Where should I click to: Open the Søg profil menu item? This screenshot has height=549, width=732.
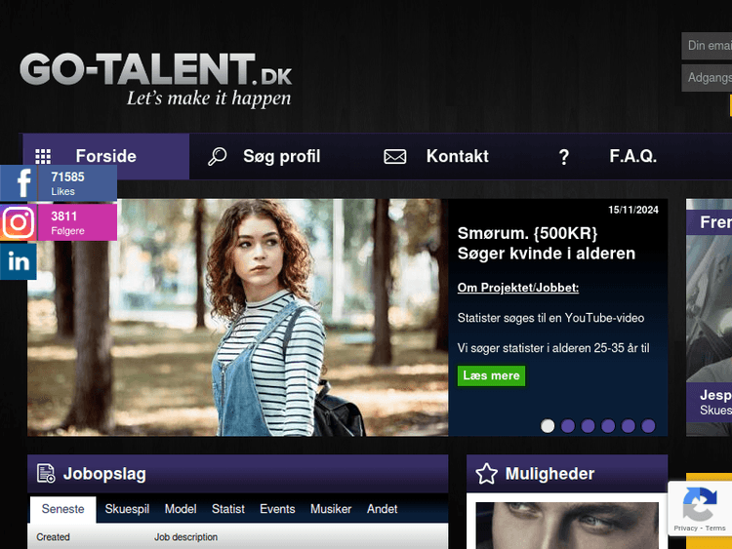[x=281, y=156]
